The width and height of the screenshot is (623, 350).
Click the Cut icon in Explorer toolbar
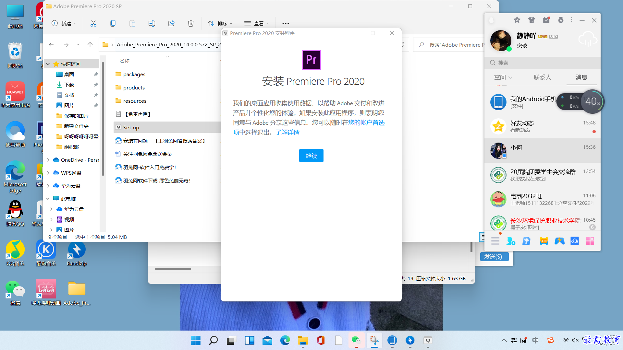point(93,23)
